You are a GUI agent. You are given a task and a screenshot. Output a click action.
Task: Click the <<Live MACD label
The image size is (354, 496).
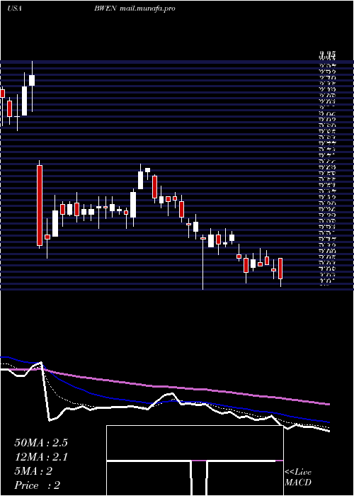click(298, 478)
